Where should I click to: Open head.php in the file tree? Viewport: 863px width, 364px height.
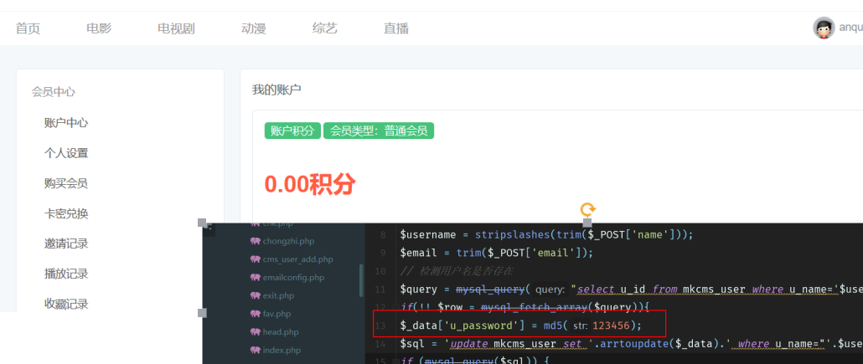click(x=281, y=331)
